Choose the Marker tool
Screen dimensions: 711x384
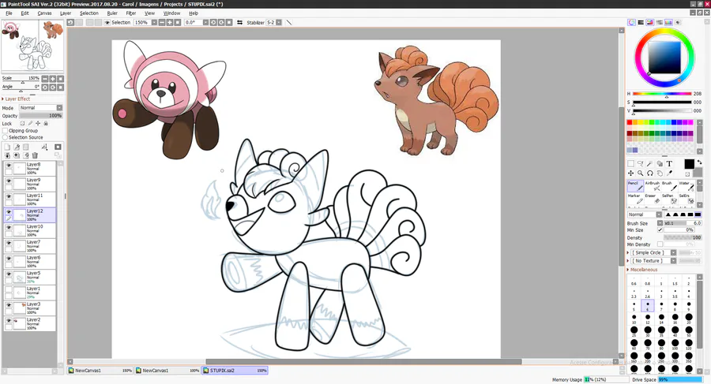coord(635,199)
